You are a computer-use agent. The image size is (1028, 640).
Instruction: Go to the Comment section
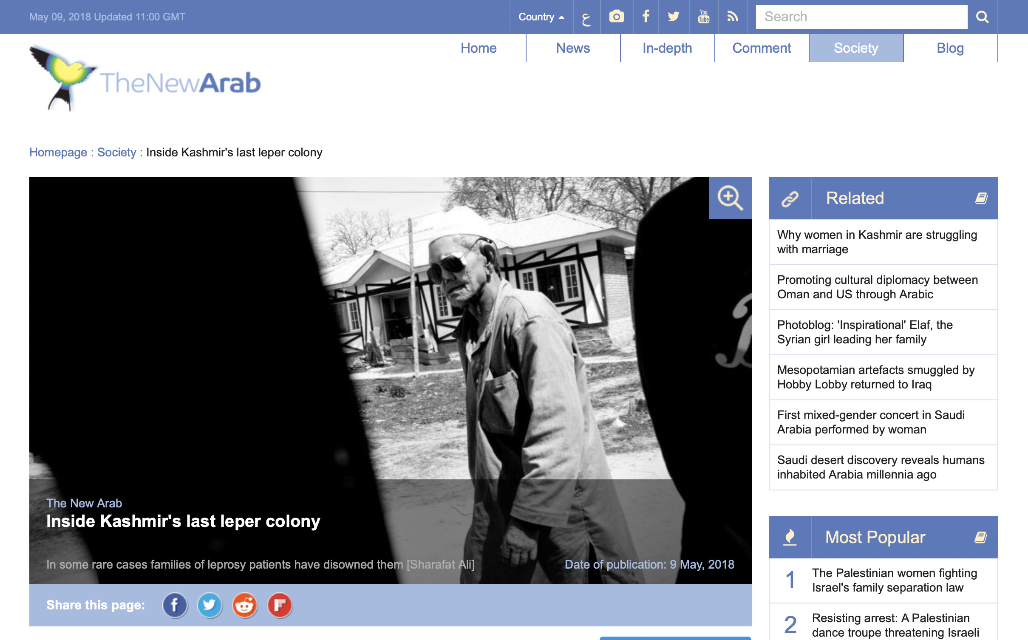tap(762, 48)
